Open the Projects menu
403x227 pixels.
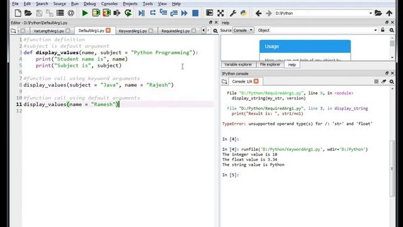point(130,4)
